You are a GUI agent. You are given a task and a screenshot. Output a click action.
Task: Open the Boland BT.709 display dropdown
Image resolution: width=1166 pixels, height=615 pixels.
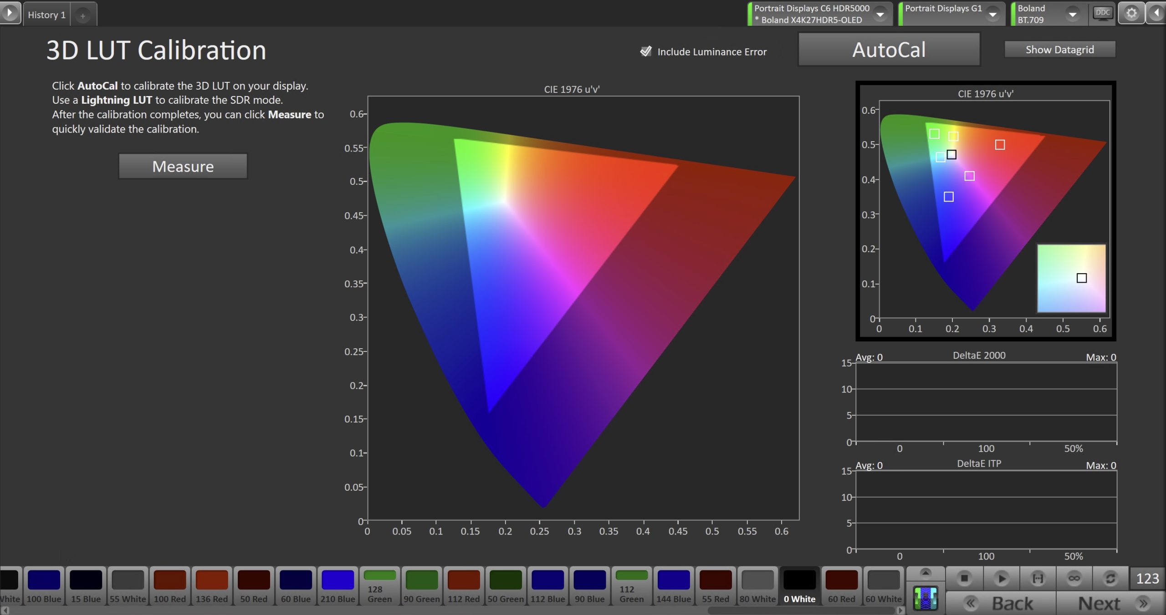[1072, 15]
